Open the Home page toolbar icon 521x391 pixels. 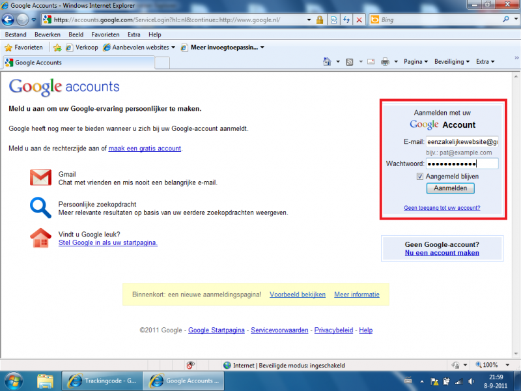(328, 62)
